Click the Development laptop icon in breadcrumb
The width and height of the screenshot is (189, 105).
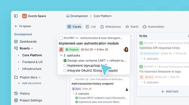click(68, 16)
